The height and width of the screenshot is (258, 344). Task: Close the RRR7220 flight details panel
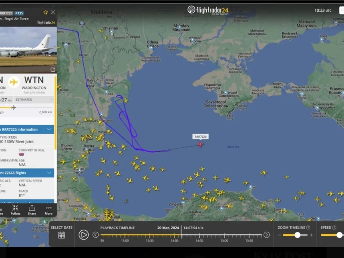[x=53, y=12]
